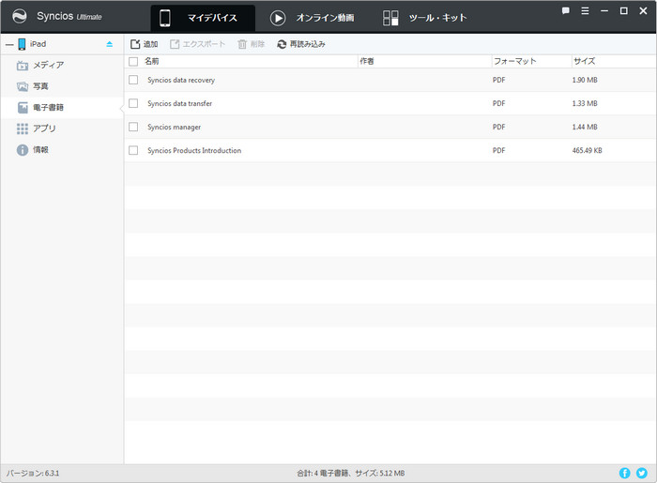
Task: Toggle the select-all checkbox in header
Action: [x=133, y=62]
